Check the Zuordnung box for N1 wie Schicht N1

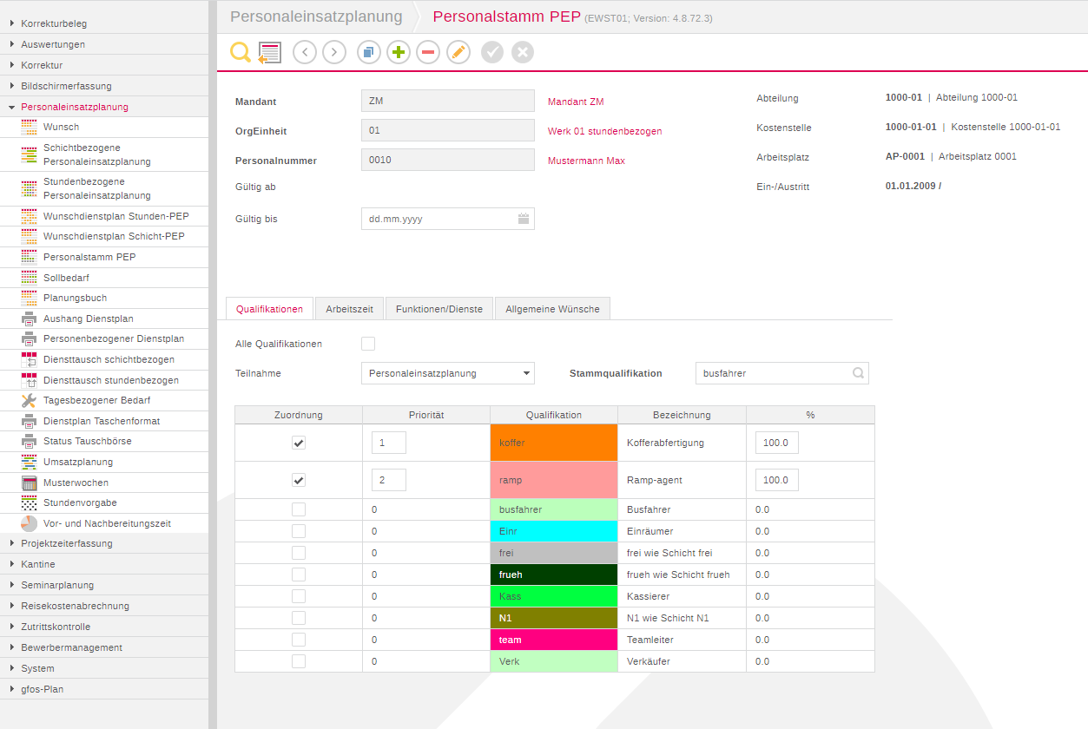(299, 618)
